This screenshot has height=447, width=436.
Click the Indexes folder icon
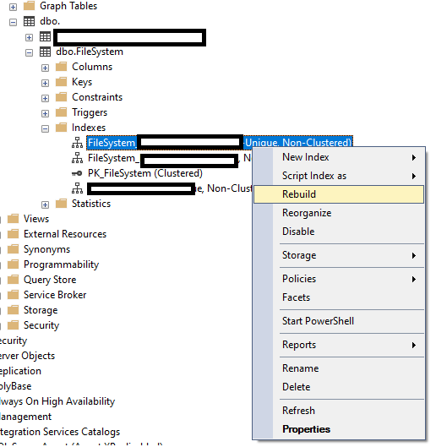point(61,128)
